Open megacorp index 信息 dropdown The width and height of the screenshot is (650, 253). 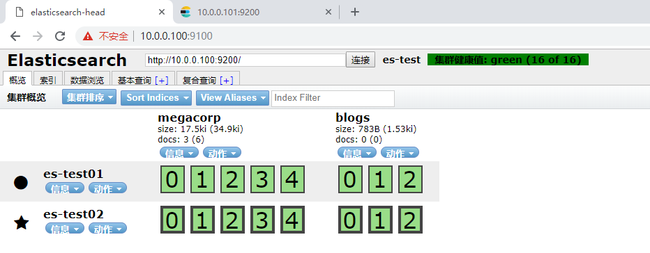[x=179, y=153]
